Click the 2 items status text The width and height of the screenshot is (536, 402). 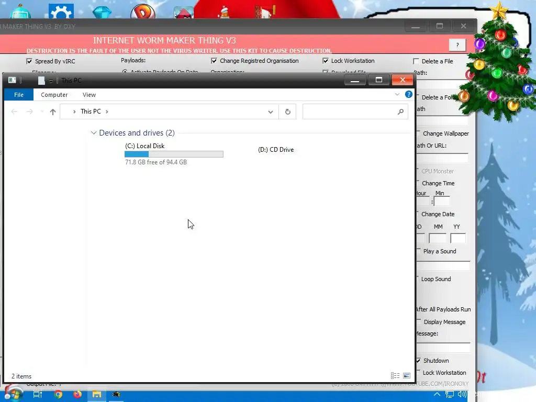(21, 376)
